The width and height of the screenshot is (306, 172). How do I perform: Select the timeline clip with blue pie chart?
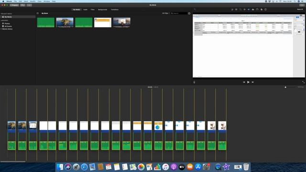pyautogui.click(x=158, y=127)
